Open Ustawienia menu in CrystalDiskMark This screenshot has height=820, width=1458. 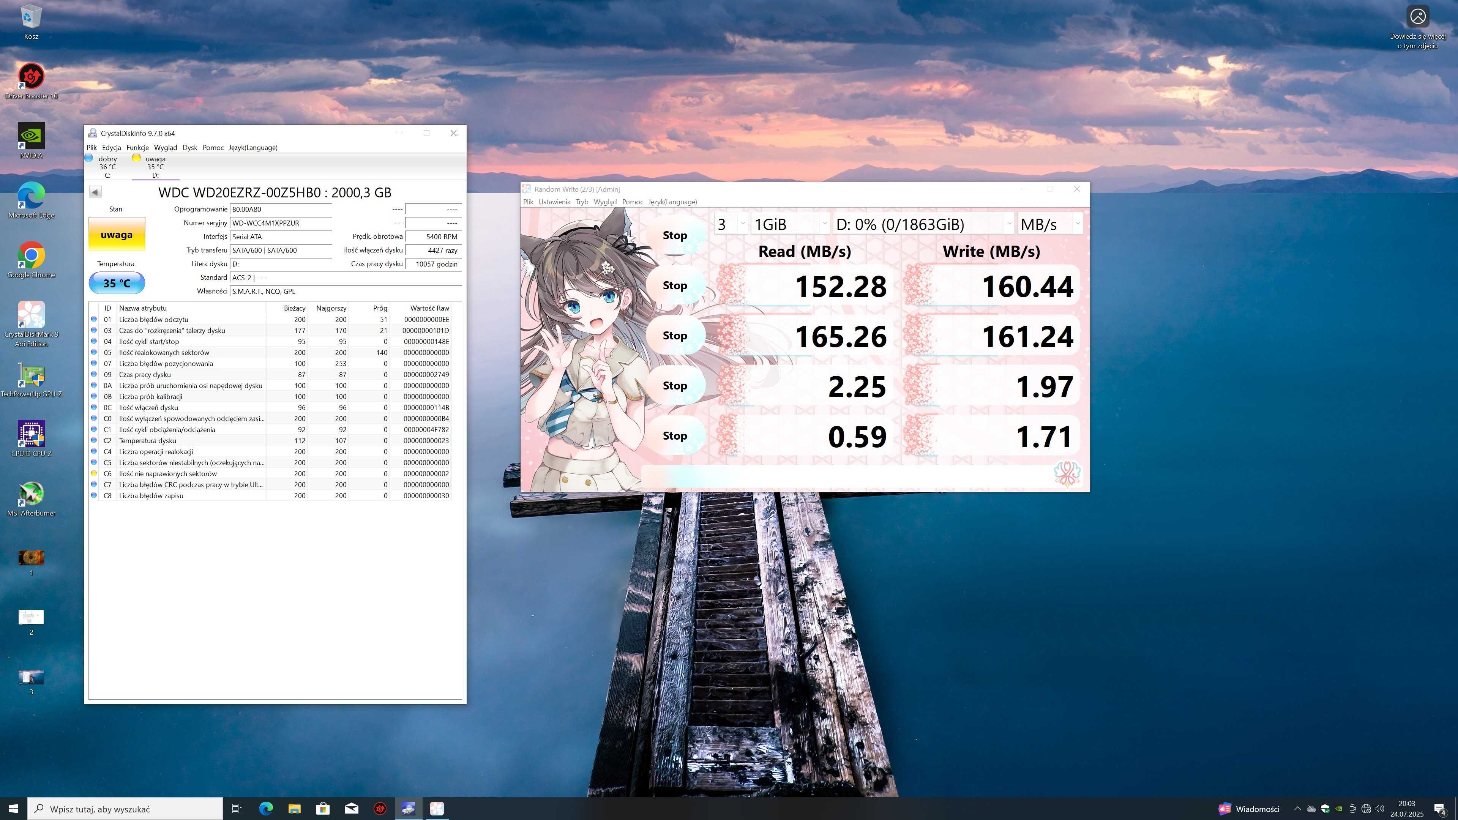pyautogui.click(x=554, y=202)
